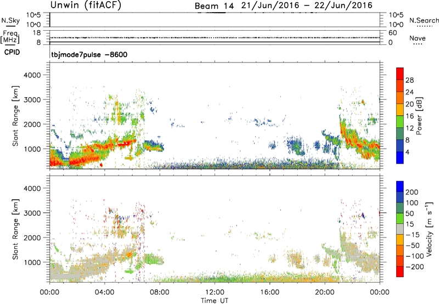439x304 pixels.
Task: Click the plot title "Unwin (fitACF)"
Action: [86, 5]
